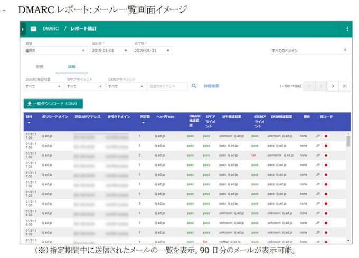Open the DMARC mail envelope icon
This screenshot has height=258, width=359.
(34, 28)
